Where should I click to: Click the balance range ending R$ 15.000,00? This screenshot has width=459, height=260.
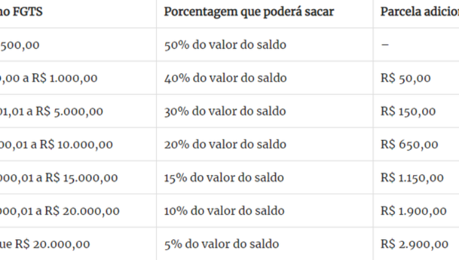(59, 178)
